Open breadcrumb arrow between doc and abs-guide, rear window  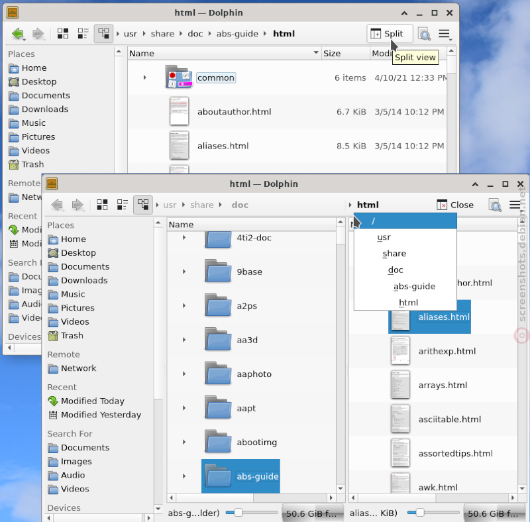tap(209, 34)
